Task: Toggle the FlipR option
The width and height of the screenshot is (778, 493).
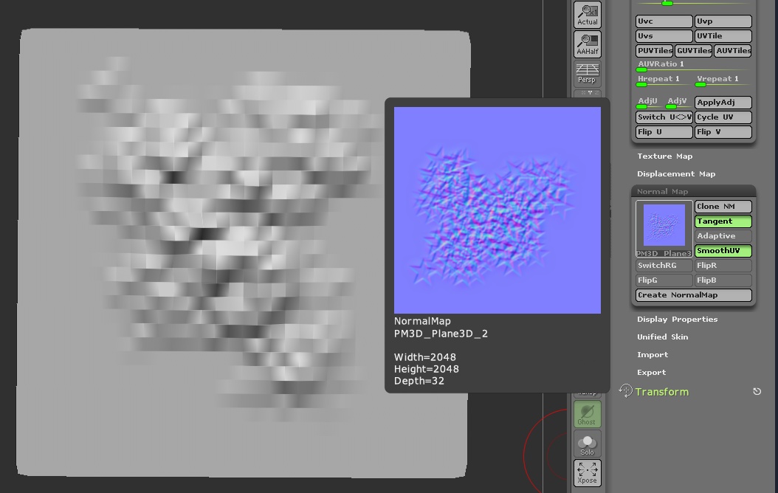Action: tap(723, 266)
